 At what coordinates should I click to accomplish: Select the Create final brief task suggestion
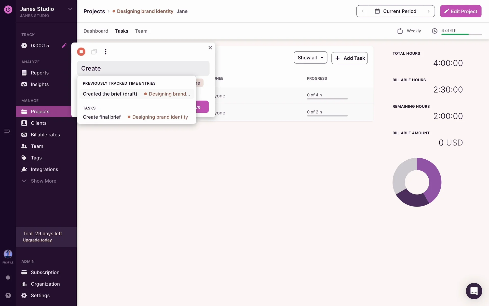(102, 117)
